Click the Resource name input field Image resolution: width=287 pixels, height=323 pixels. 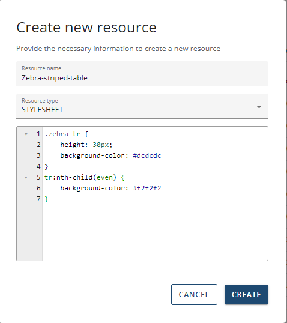[x=142, y=74]
